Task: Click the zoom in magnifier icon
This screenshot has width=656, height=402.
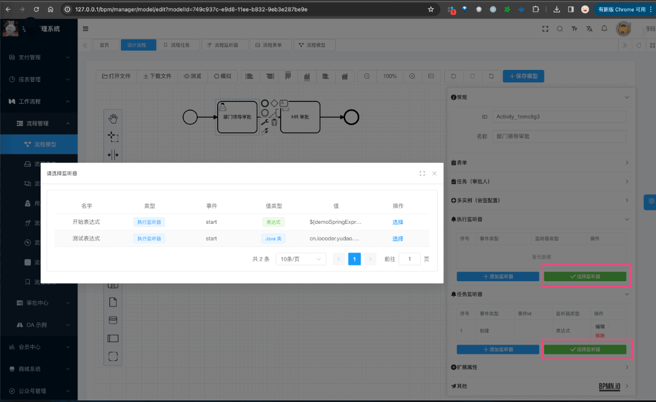Action: tap(412, 76)
